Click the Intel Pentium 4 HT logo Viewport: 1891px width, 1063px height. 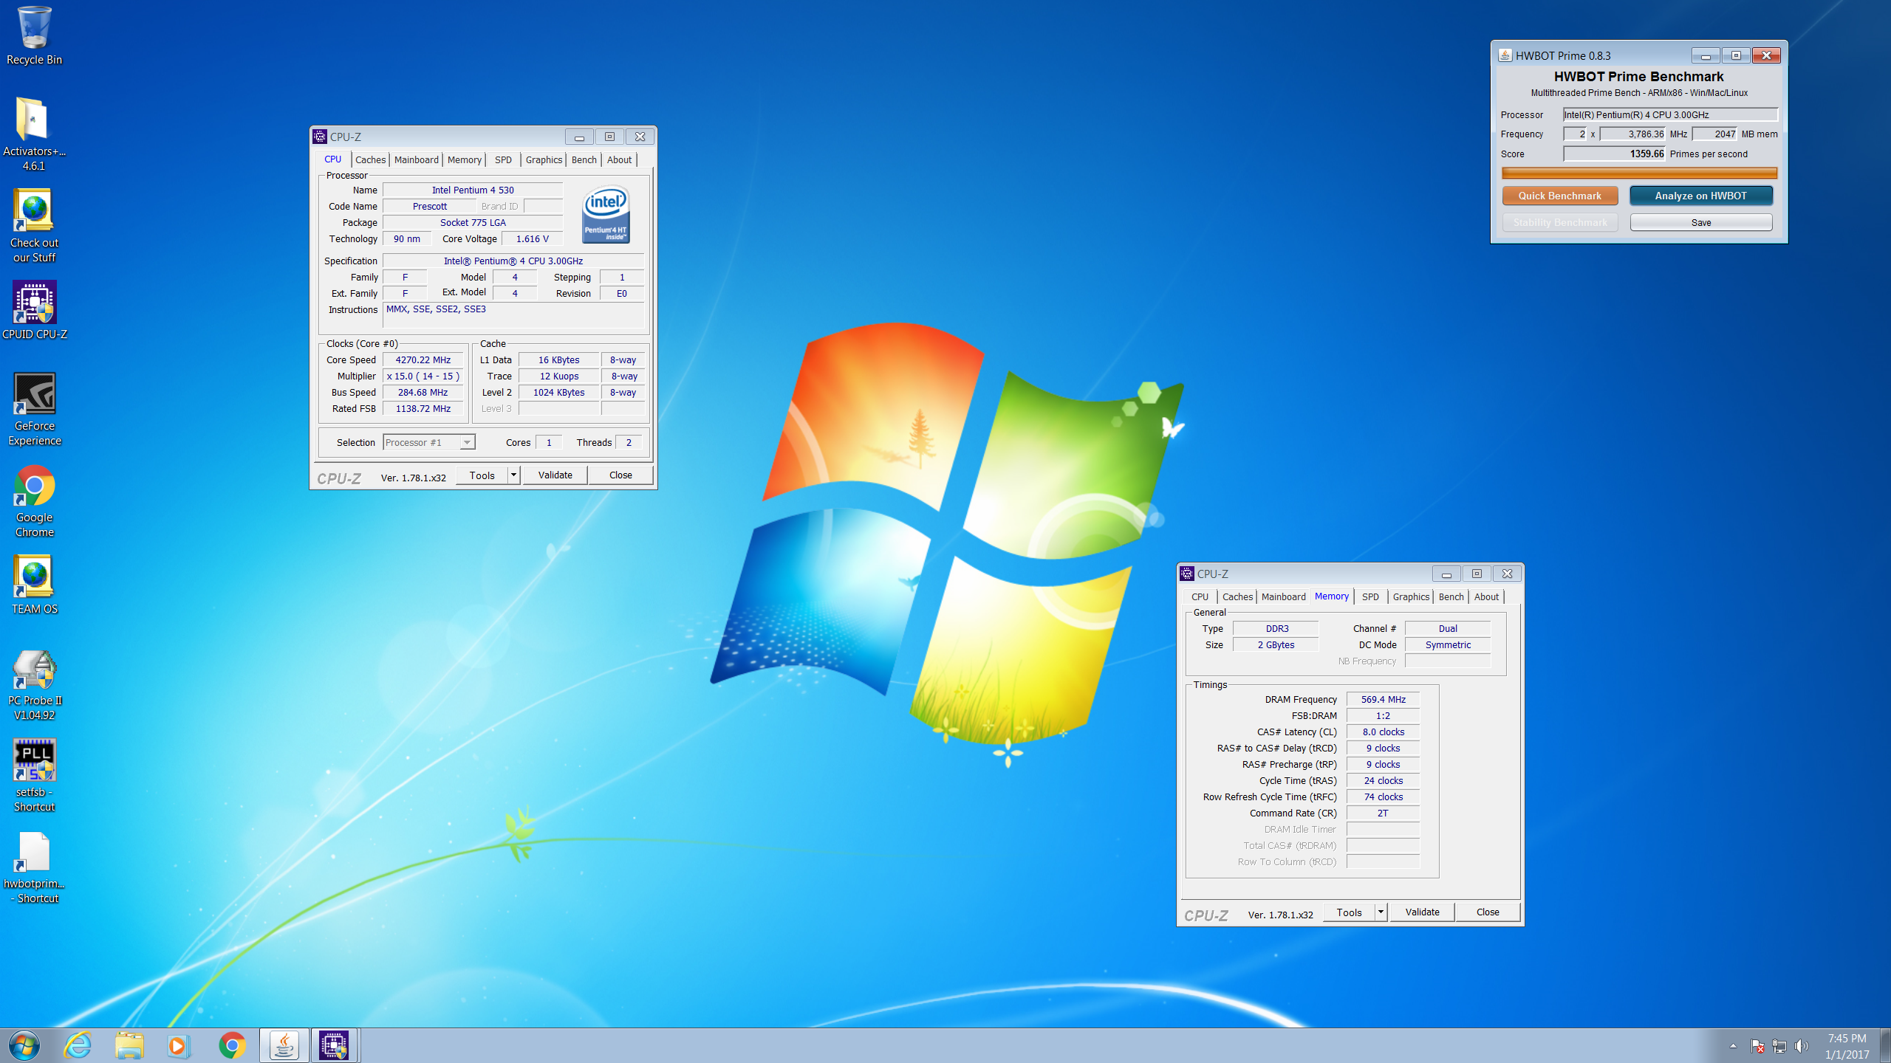pyautogui.click(x=606, y=214)
